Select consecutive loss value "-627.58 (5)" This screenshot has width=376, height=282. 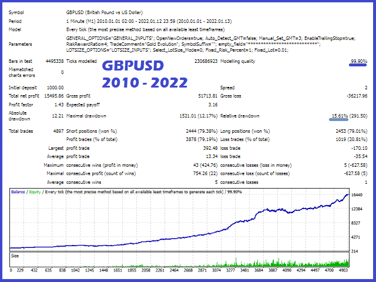tap(355, 173)
